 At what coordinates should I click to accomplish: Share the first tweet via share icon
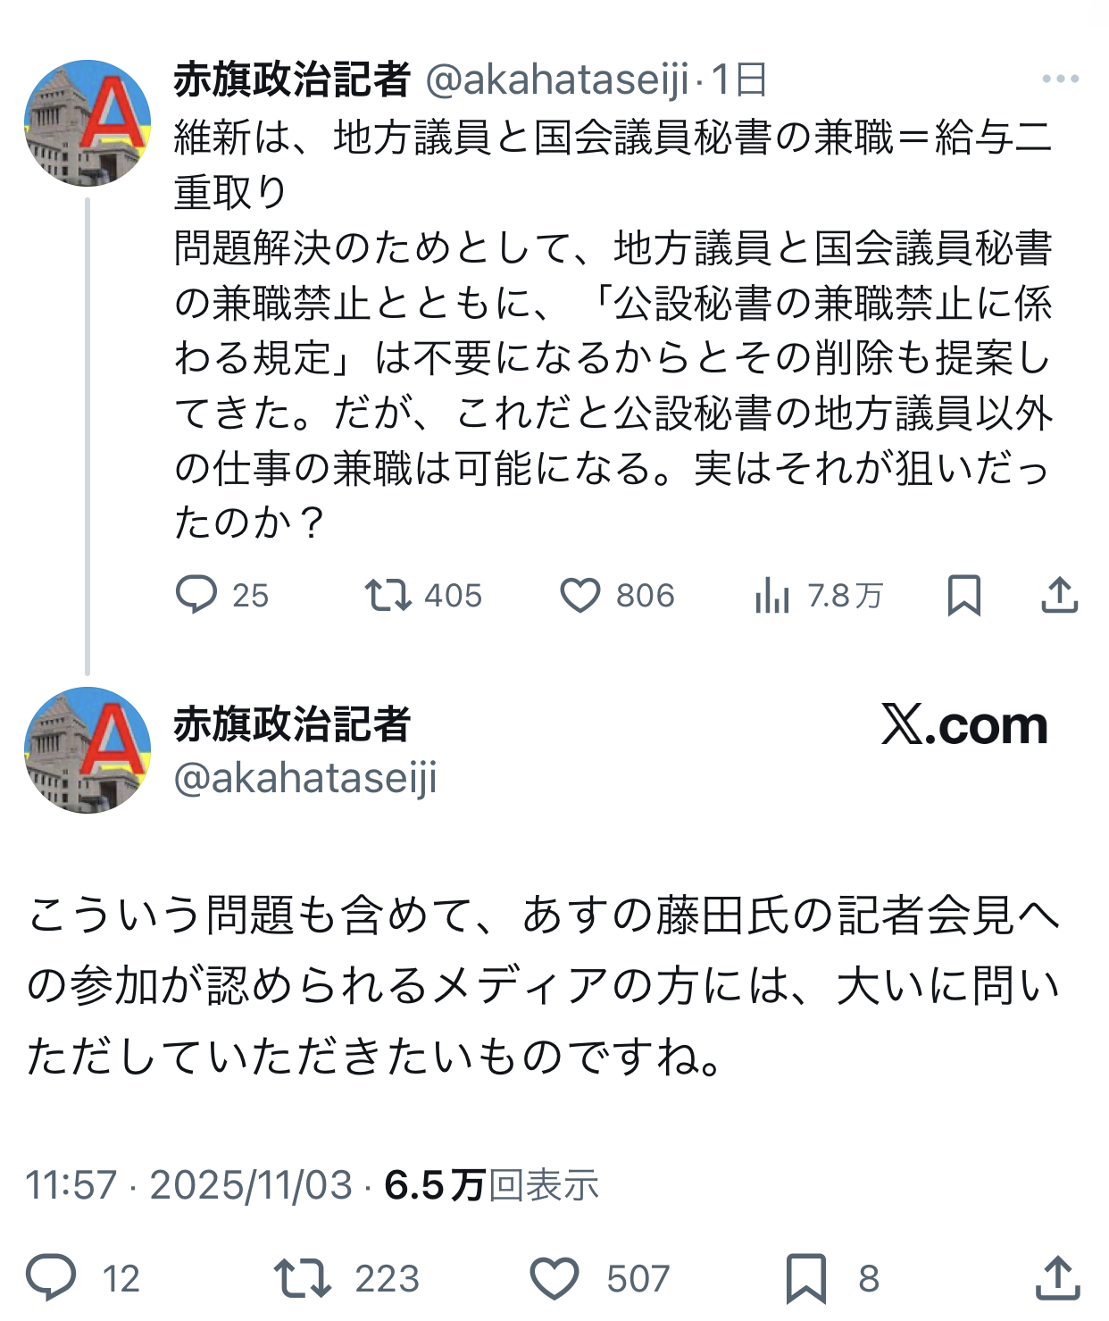click(1060, 595)
